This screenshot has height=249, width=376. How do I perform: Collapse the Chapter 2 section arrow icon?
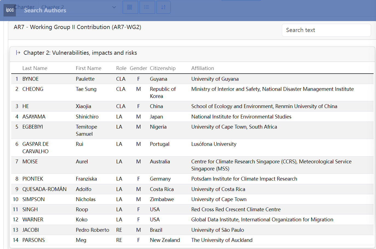click(18, 53)
